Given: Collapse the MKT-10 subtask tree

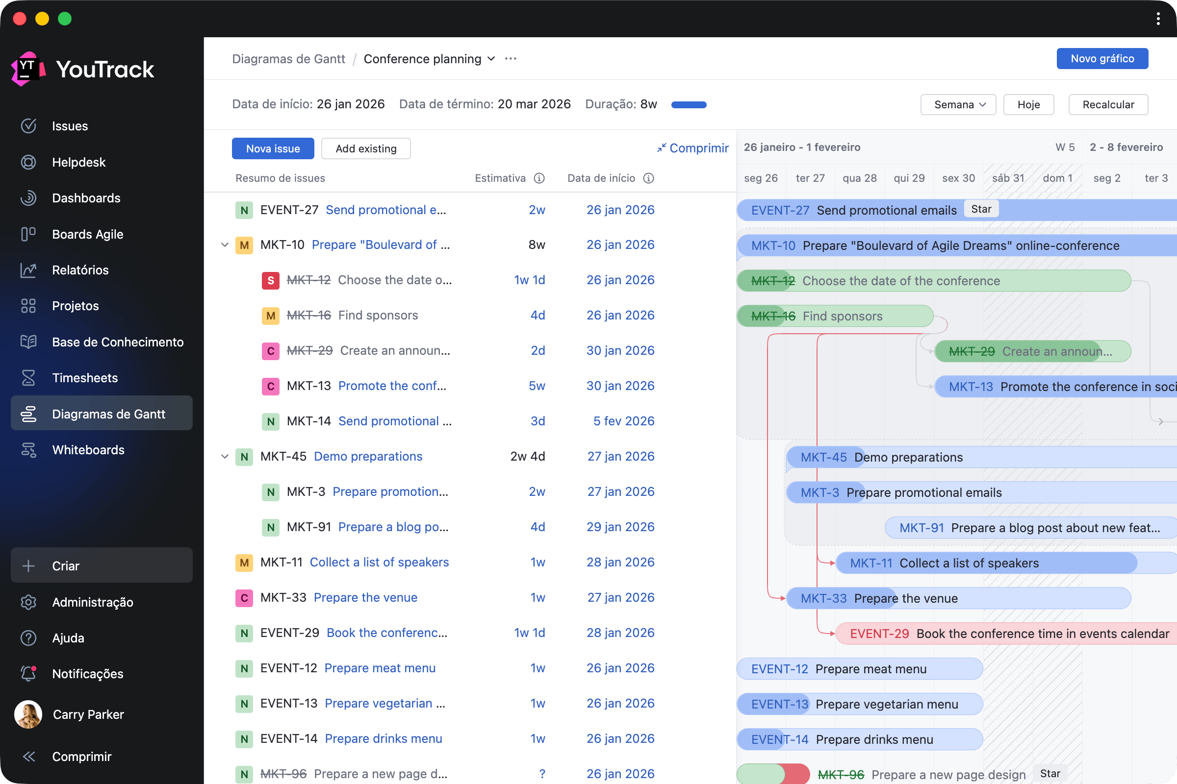Looking at the screenshot, I should (x=225, y=245).
